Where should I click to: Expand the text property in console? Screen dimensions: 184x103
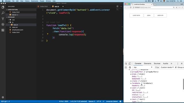[131, 99]
